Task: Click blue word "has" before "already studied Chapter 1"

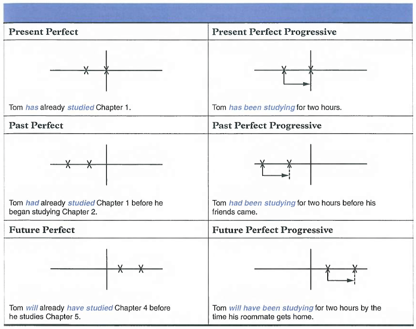Action: (32, 108)
